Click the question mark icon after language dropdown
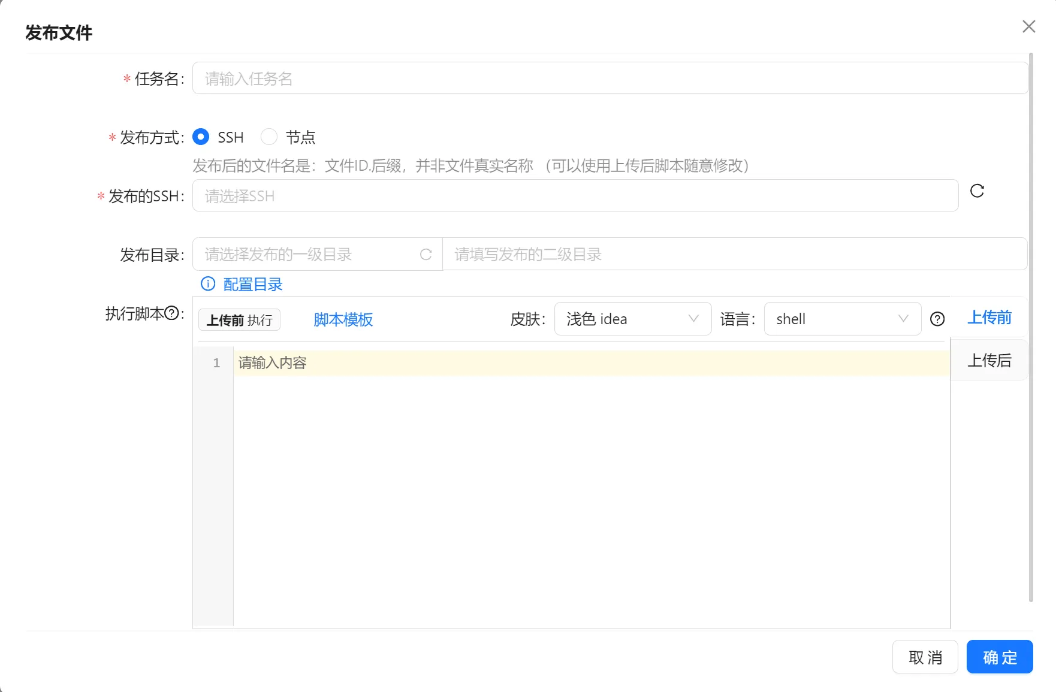Viewport: 1056px width, 692px height. 937,319
